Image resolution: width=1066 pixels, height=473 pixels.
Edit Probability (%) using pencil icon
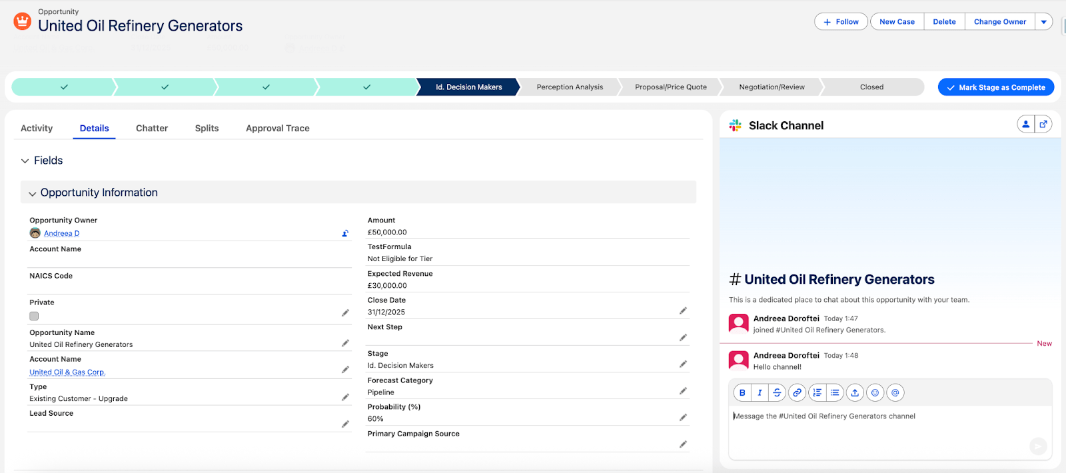[683, 417]
